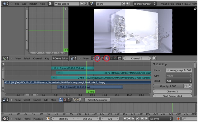The image size is (198, 122).
Task: Click the F-Curve Editor mode button
Action: pyautogui.click(x=60, y=58)
